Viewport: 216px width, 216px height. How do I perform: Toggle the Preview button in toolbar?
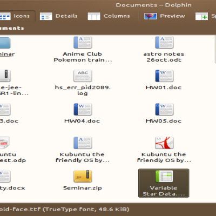tap(165, 16)
